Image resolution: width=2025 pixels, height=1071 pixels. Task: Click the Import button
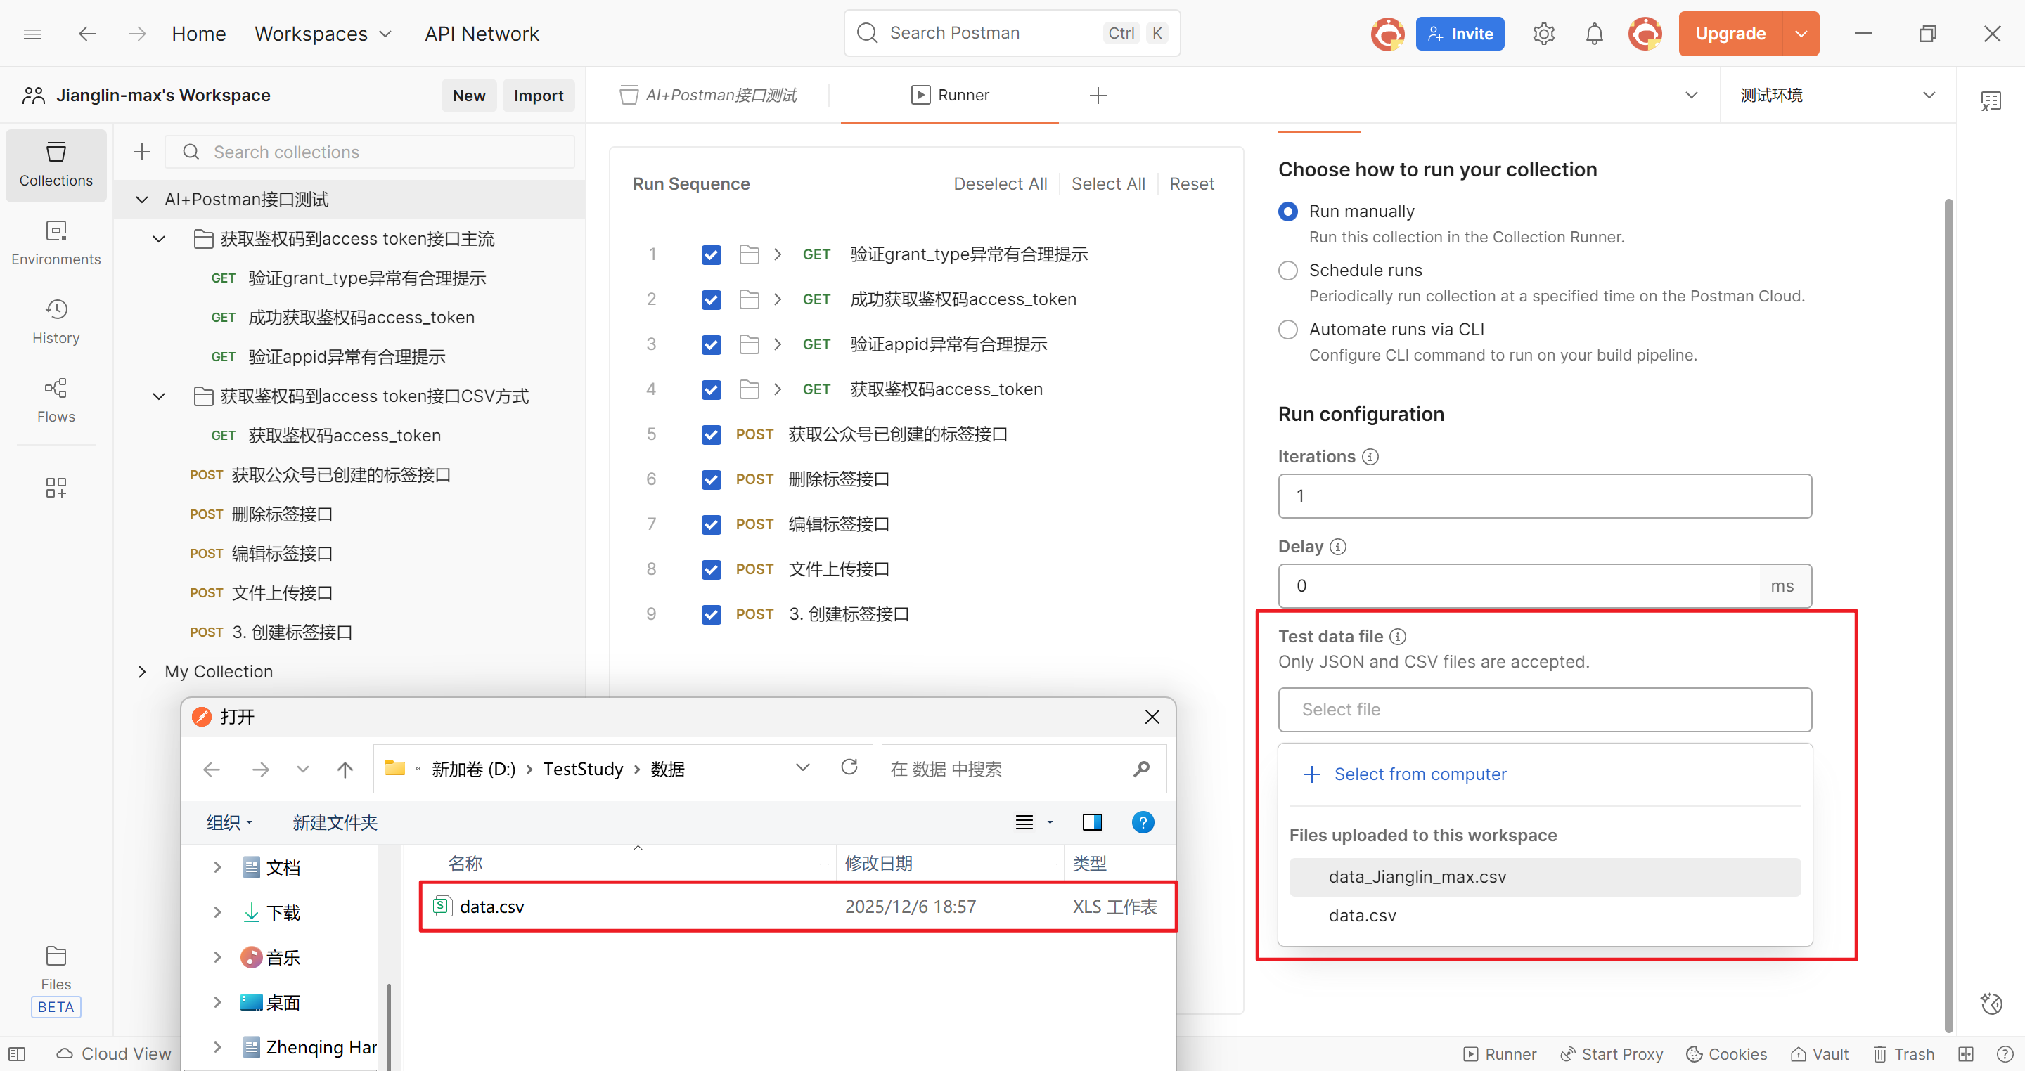tap(539, 95)
